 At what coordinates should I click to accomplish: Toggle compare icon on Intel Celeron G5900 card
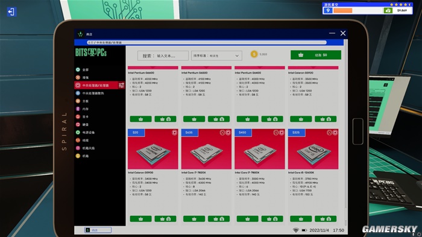(x=174, y=133)
